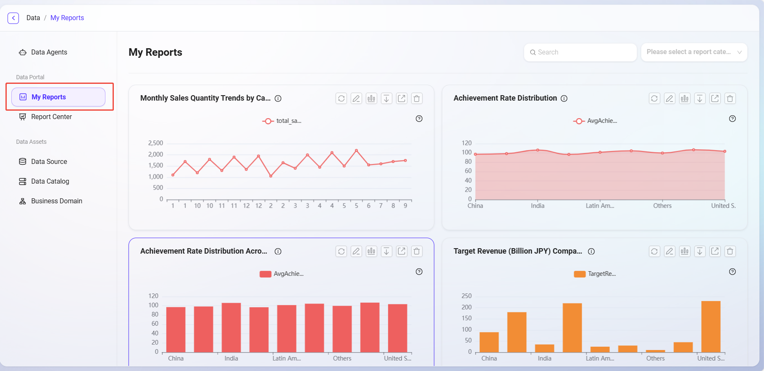Toggle AvgAchie... legend in the red bar chart
Screen dimensions: 764x371
281,274
